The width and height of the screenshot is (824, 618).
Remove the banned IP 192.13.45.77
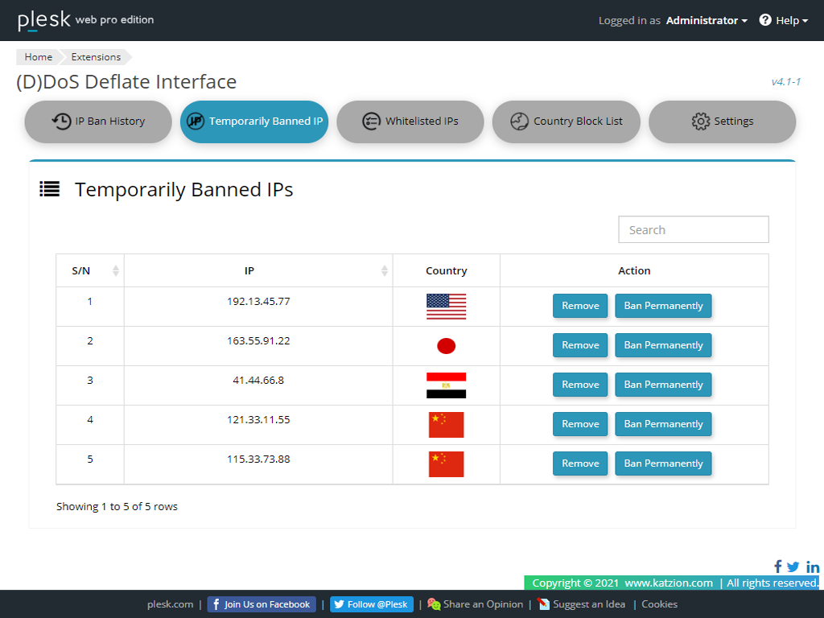pos(580,306)
